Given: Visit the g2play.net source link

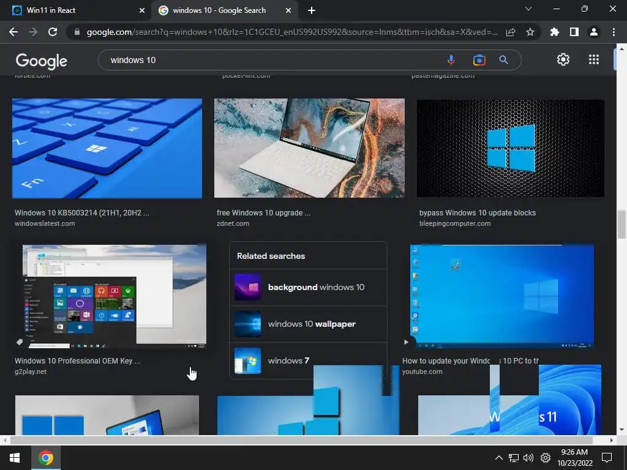Looking at the screenshot, I should click(x=31, y=371).
